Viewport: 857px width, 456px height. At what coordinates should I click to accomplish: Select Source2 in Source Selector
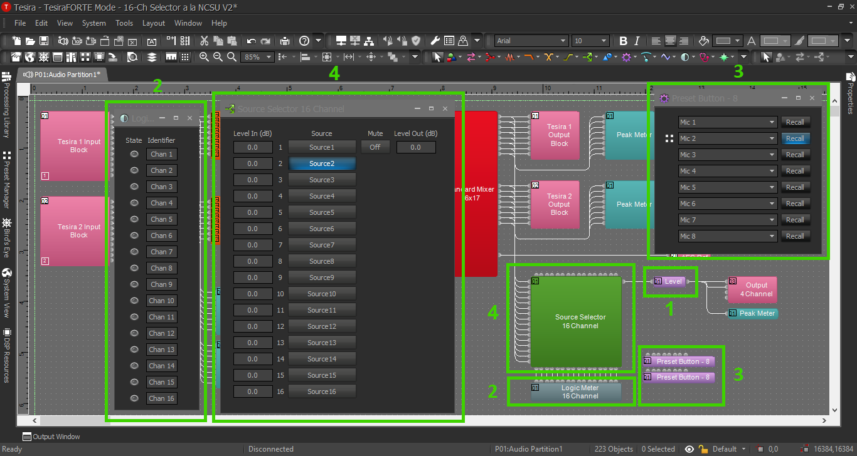click(322, 163)
